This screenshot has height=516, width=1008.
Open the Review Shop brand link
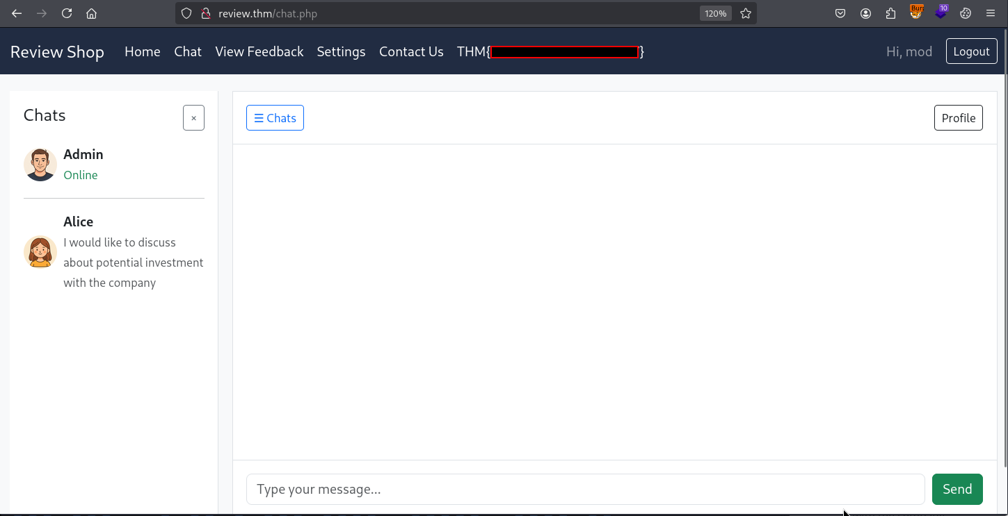tap(57, 52)
